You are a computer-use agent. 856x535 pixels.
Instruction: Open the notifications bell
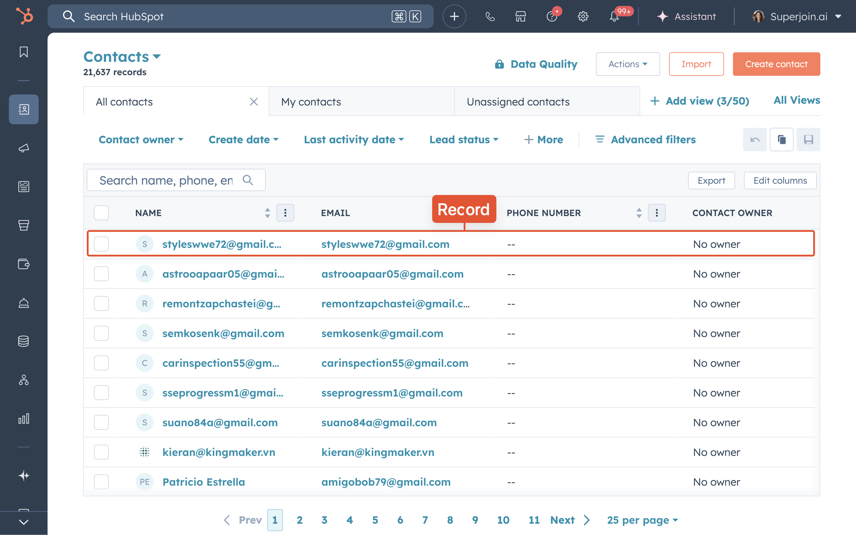(614, 17)
